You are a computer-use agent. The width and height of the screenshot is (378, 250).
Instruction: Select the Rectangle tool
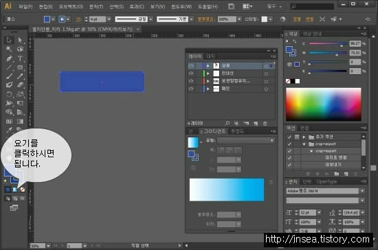[x=20, y=67]
